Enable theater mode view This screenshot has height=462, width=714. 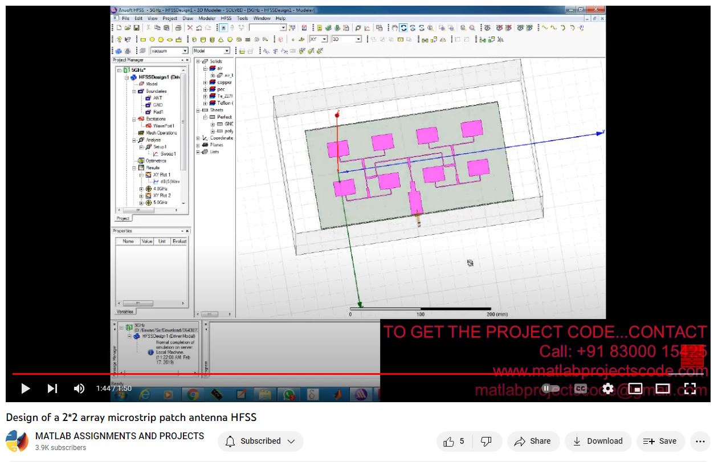point(662,389)
